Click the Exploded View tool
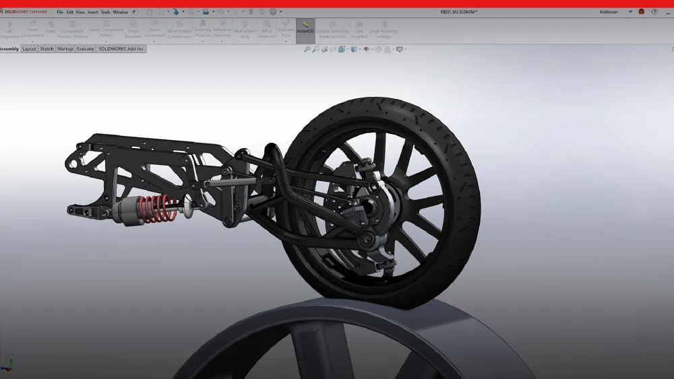This screenshot has height=379, width=674. click(286, 28)
